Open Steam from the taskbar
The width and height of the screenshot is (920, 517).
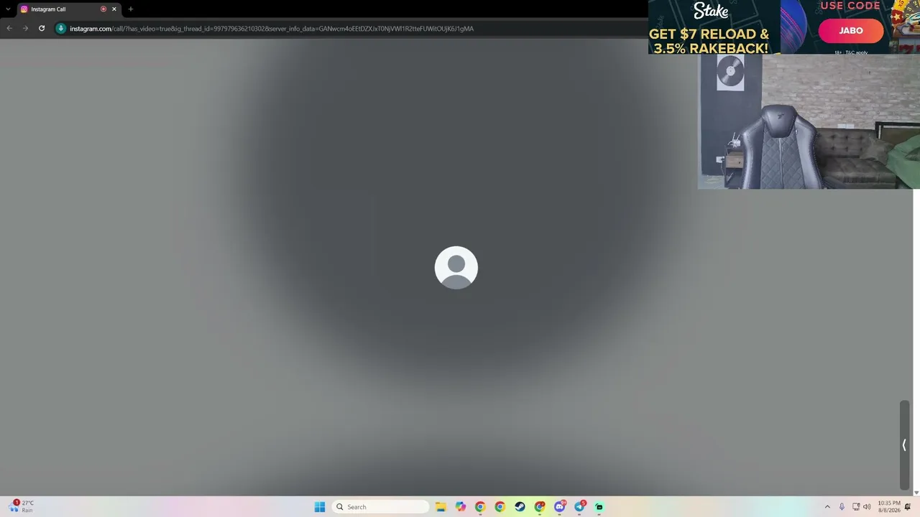coord(520,507)
